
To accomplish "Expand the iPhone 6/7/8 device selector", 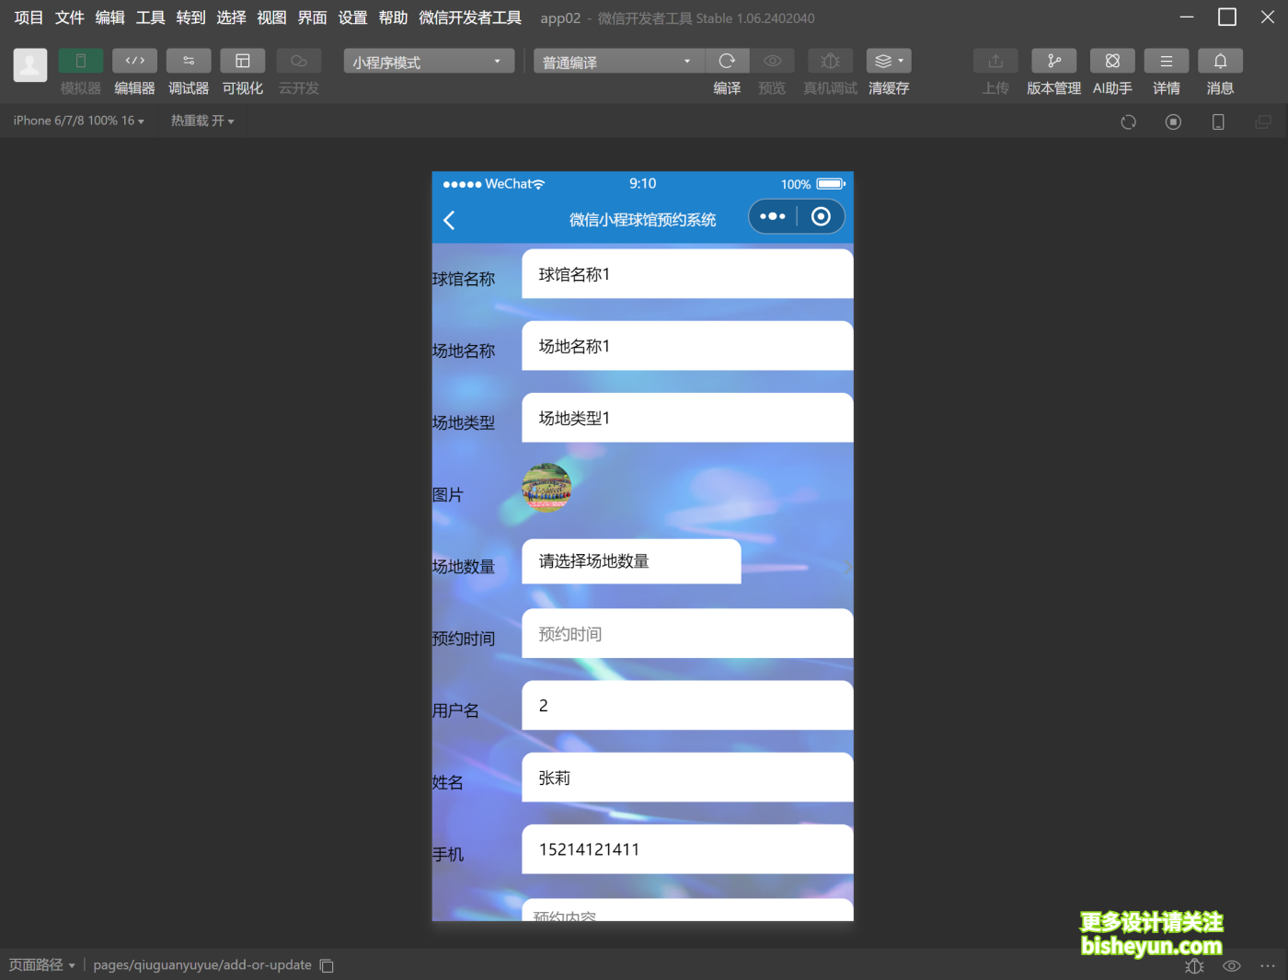I will pos(78,120).
